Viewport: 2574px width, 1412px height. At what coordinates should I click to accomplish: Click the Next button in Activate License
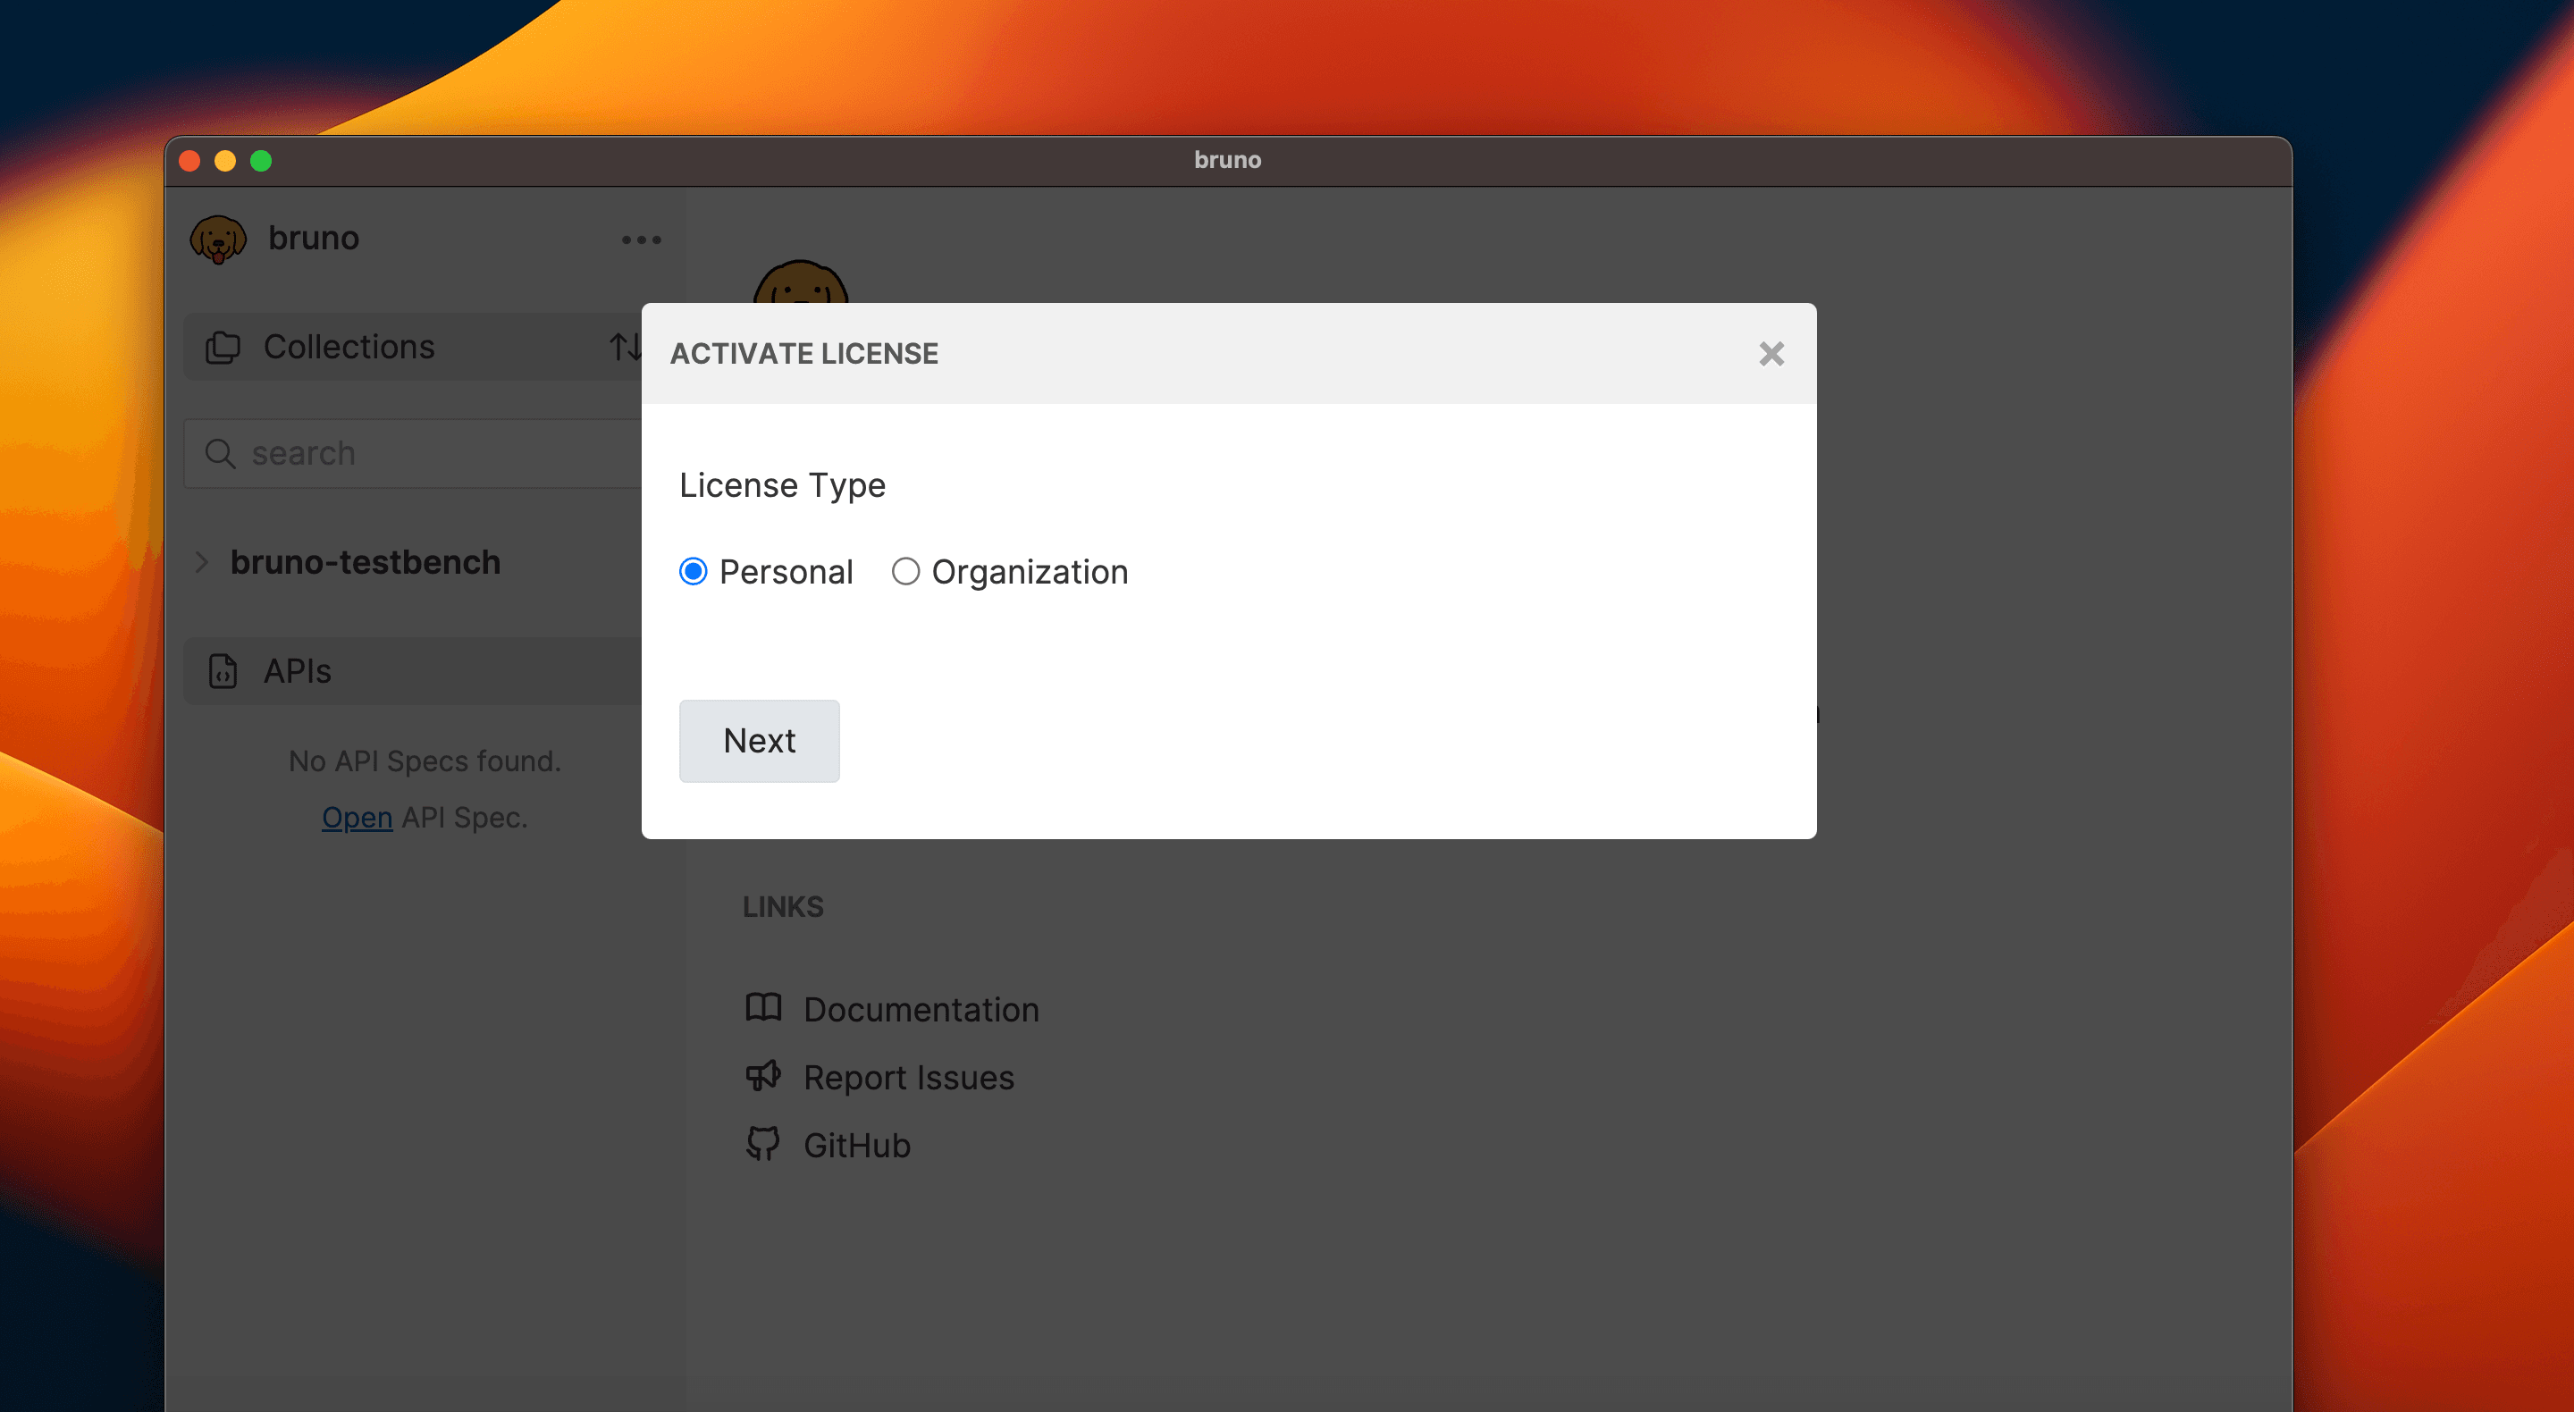760,741
